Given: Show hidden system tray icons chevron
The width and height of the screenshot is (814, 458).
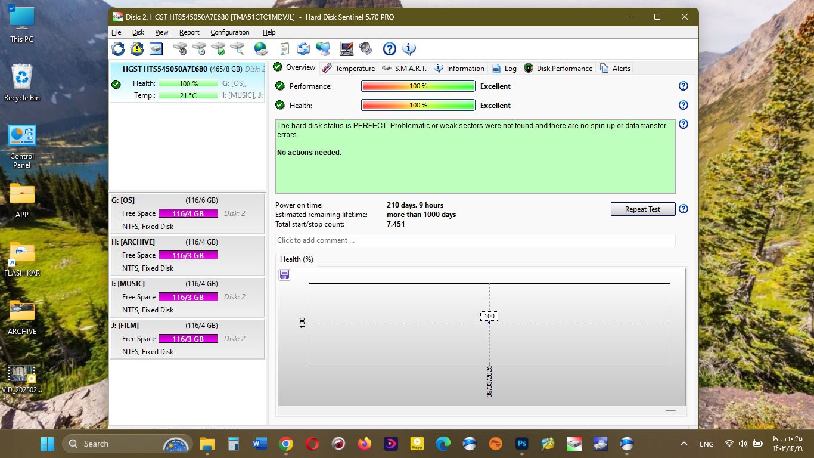Looking at the screenshot, I should 684,444.
